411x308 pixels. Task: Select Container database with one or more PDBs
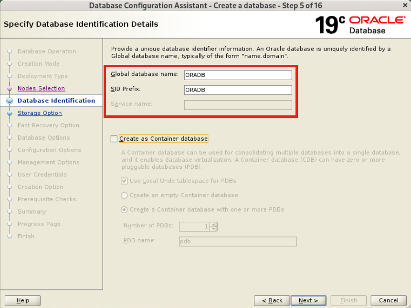click(x=124, y=209)
